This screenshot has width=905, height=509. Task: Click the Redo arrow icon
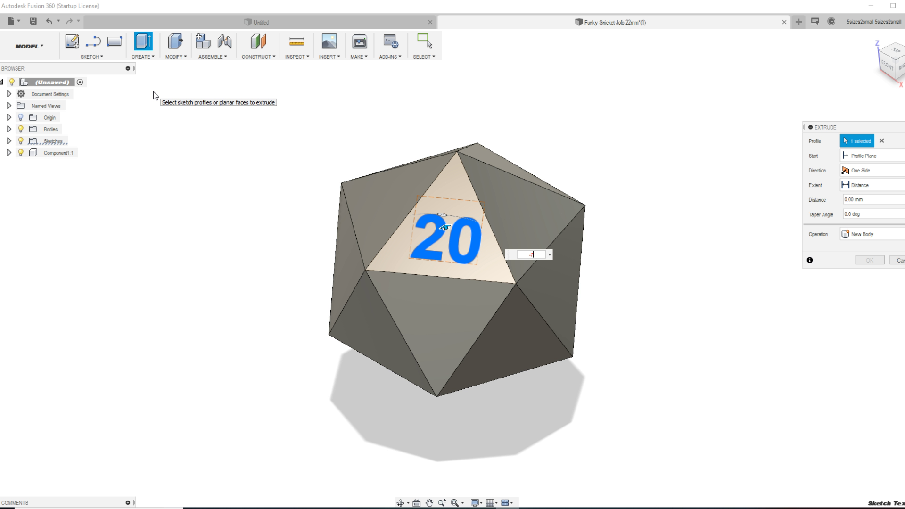click(x=69, y=21)
